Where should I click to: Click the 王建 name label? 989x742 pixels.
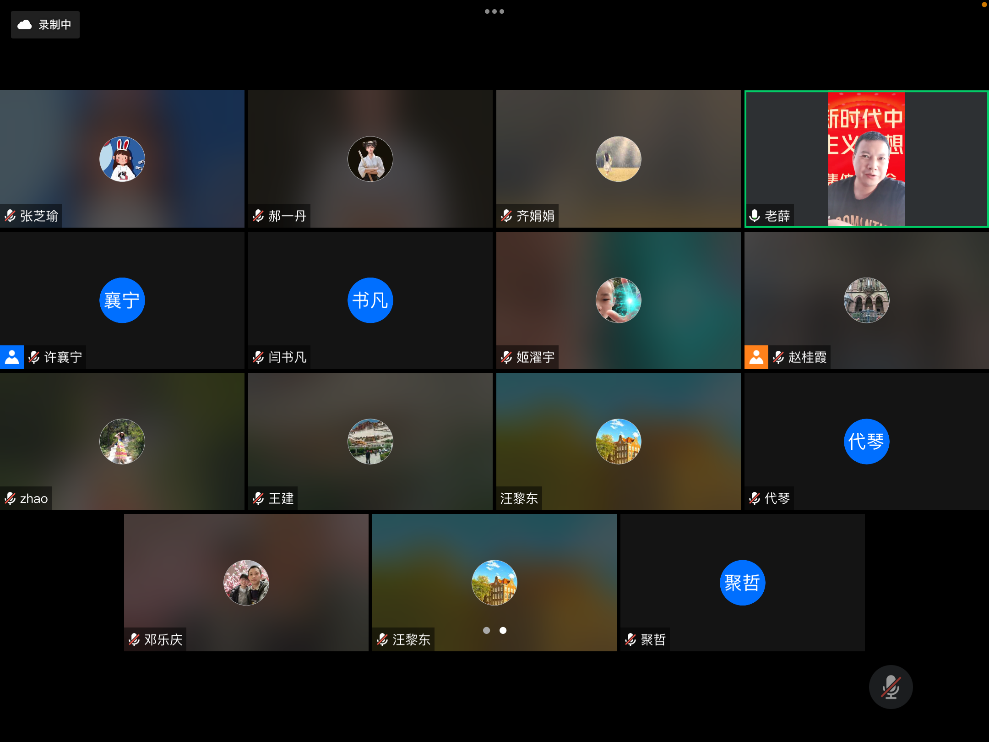[281, 498]
